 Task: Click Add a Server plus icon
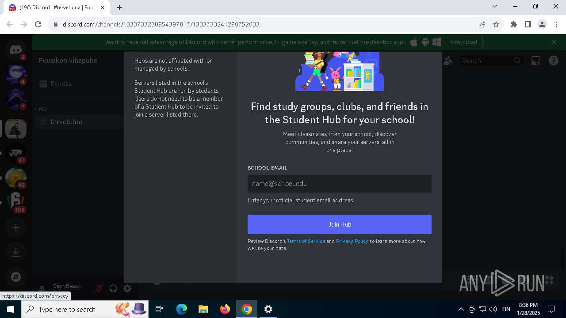(x=16, y=227)
